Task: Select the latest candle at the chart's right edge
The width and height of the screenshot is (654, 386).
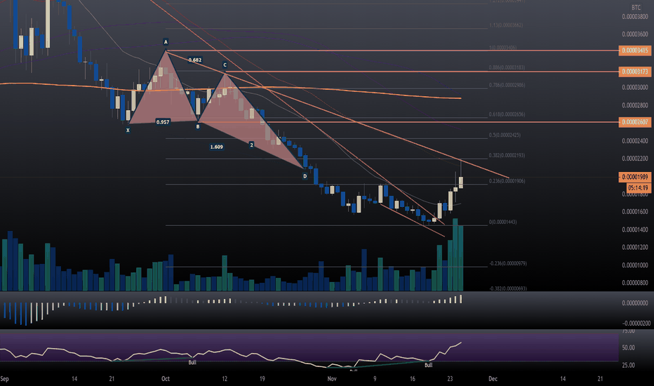Action: pyautogui.click(x=461, y=182)
